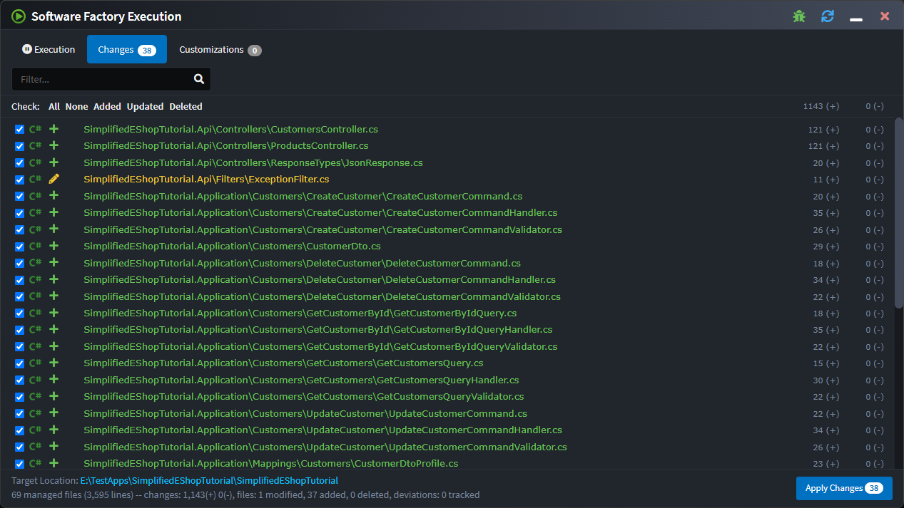This screenshot has width=904, height=508.
Task: Uncheck the ProductsController.cs checkbox
Action: [20, 146]
